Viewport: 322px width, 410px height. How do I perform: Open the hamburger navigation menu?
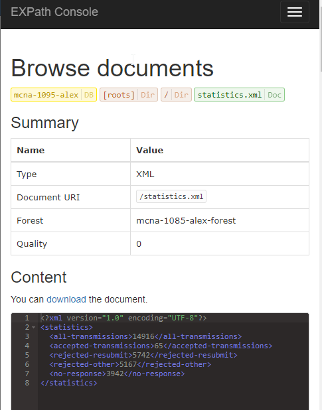pos(295,12)
